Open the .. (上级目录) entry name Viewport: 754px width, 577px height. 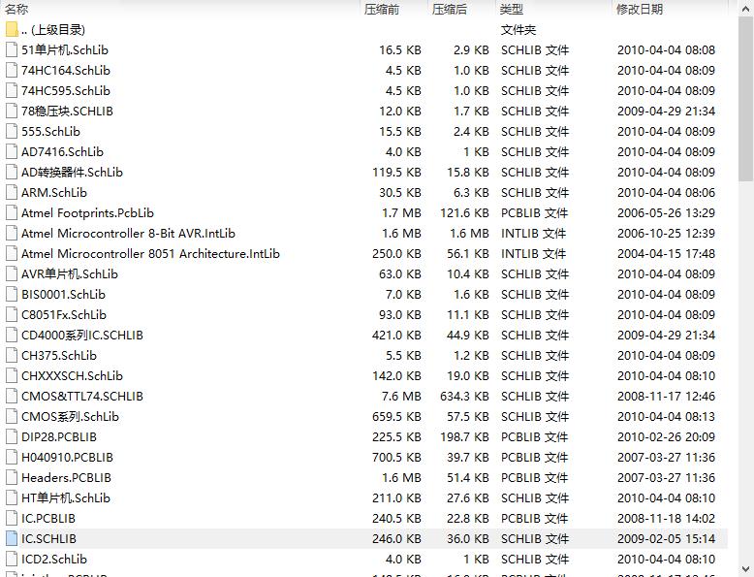[53, 30]
